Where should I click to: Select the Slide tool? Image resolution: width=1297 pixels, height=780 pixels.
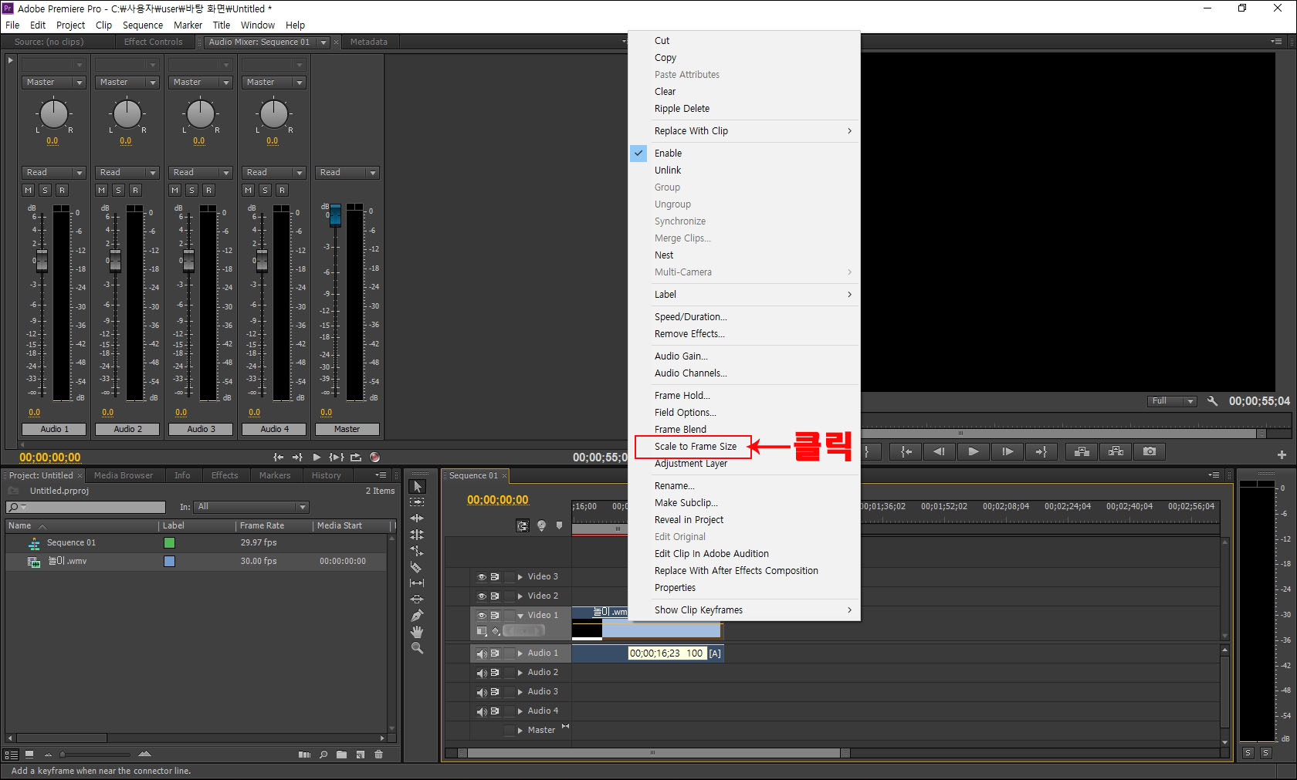pos(417,599)
